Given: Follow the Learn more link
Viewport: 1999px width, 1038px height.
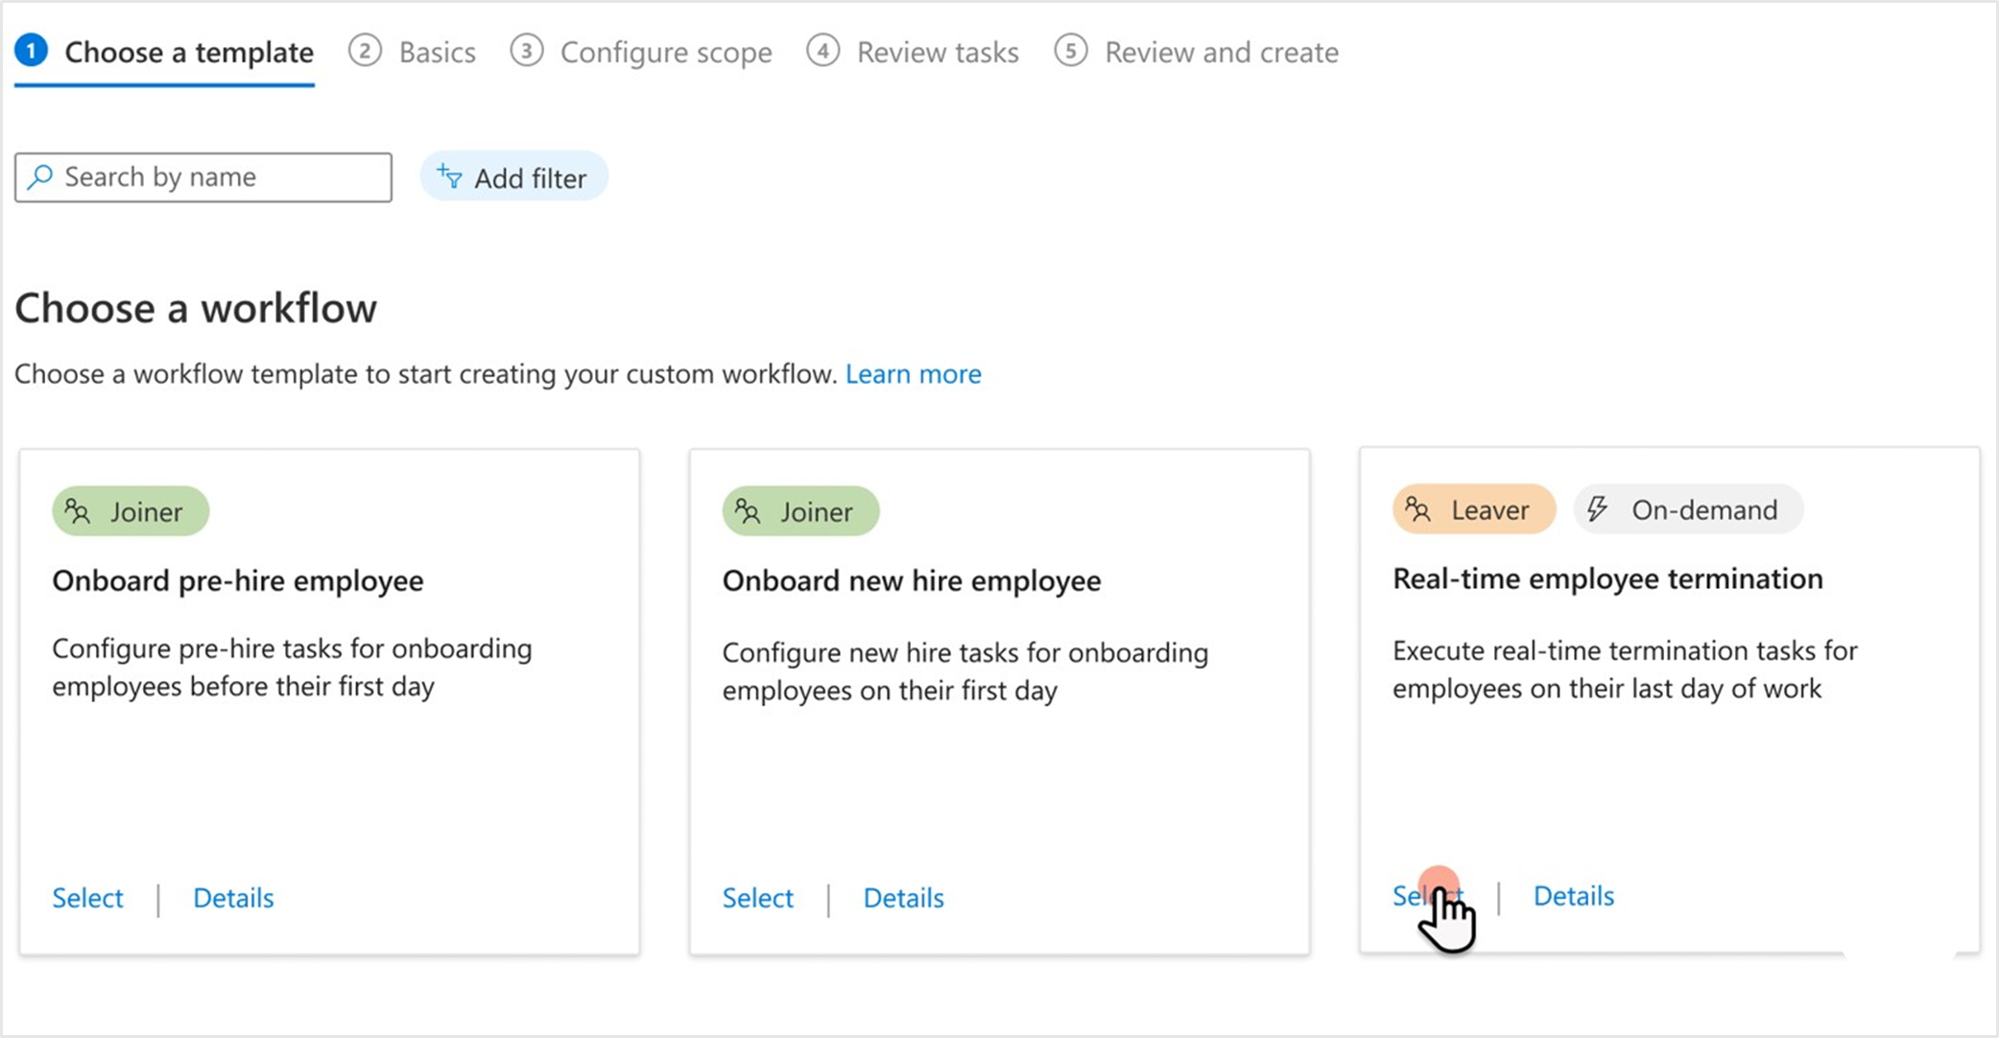Looking at the screenshot, I should coord(913,374).
